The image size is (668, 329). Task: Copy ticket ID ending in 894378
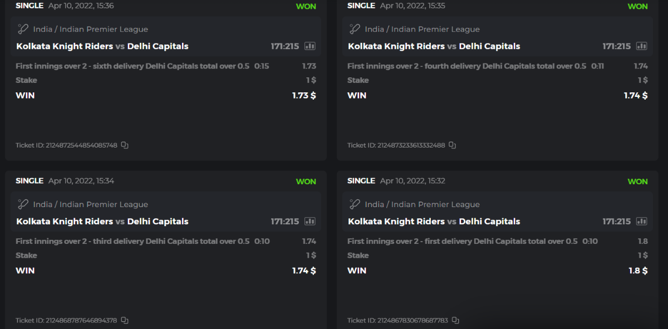tap(125, 321)
